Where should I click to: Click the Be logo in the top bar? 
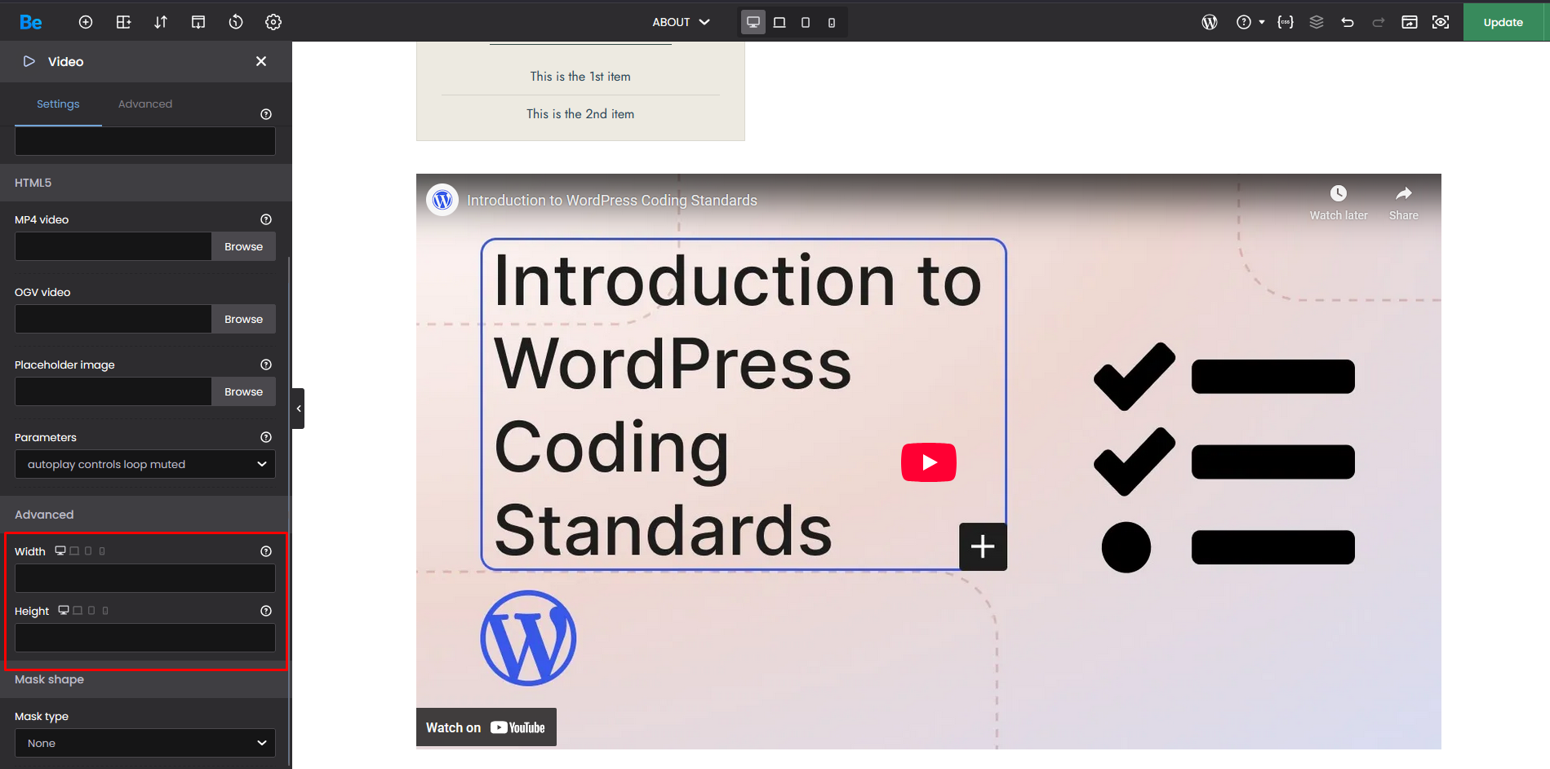tap(31, 22)
